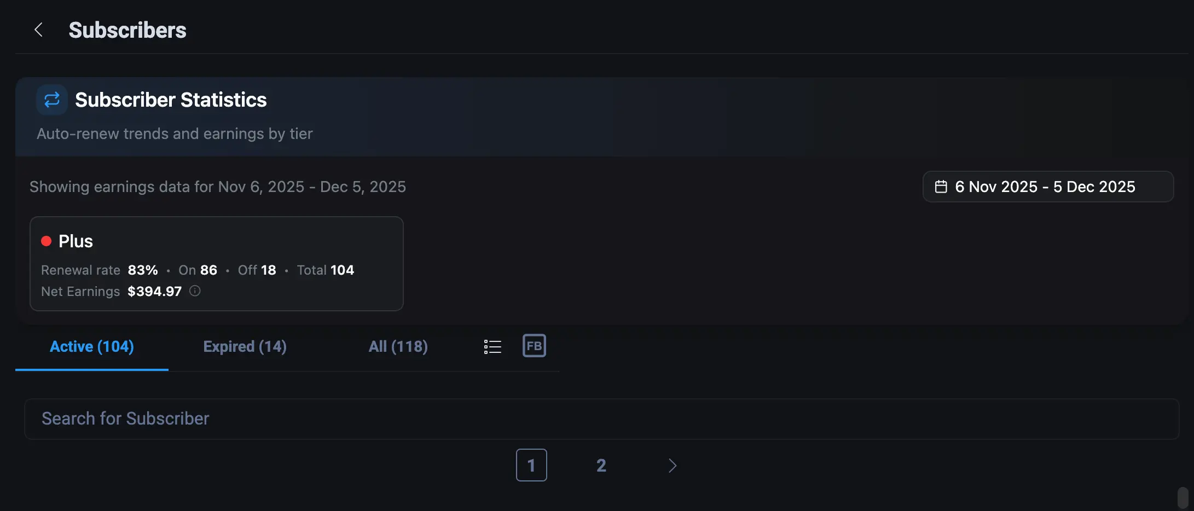Viewport: 1194px width, 511px height.
Task: Open the All (118) tab
Action: coord(398,346)
